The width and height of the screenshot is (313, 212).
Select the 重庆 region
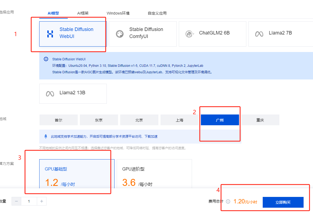260,120
